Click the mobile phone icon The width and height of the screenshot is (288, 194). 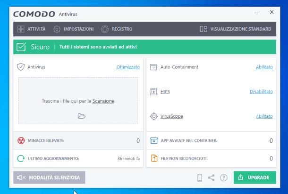point(200,178)
